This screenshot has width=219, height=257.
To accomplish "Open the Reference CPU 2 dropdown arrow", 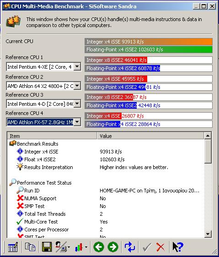I will point(77,86).
